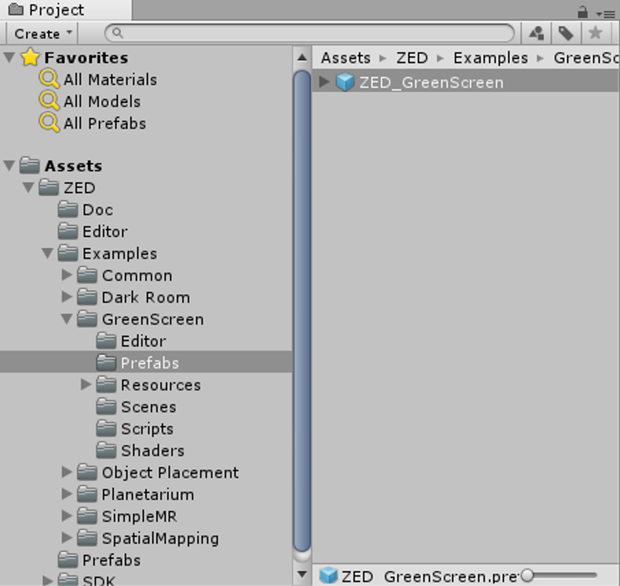Viewport: 620px width, 586px height.
Task: Expand the Common folder
Action: click(67, 275)
